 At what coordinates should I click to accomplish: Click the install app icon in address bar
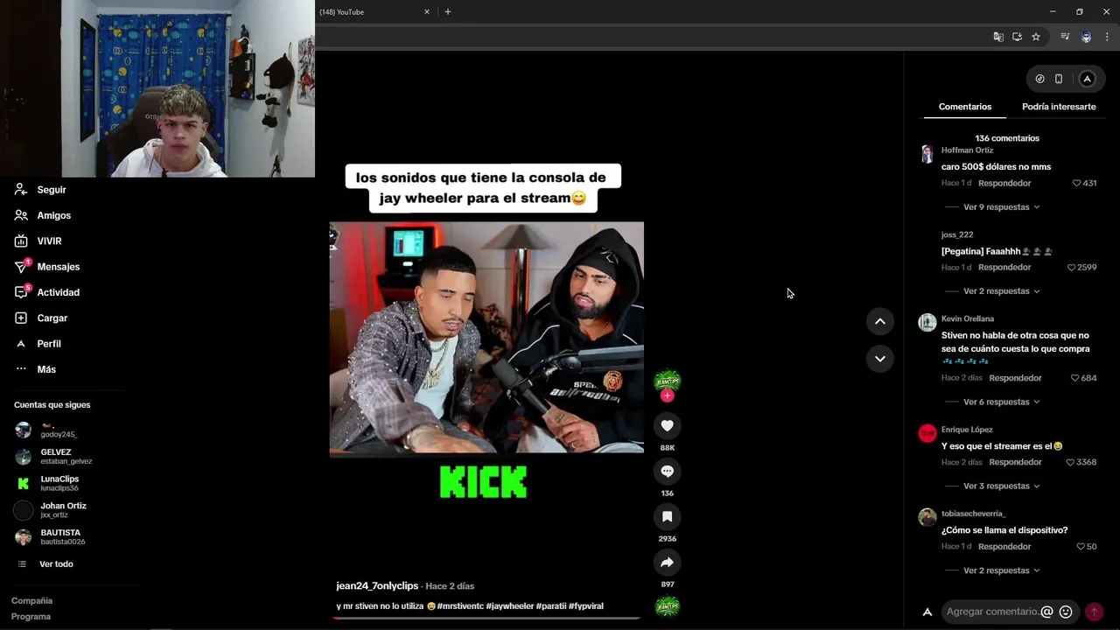pyautogui.click(x=1017, y=37)
